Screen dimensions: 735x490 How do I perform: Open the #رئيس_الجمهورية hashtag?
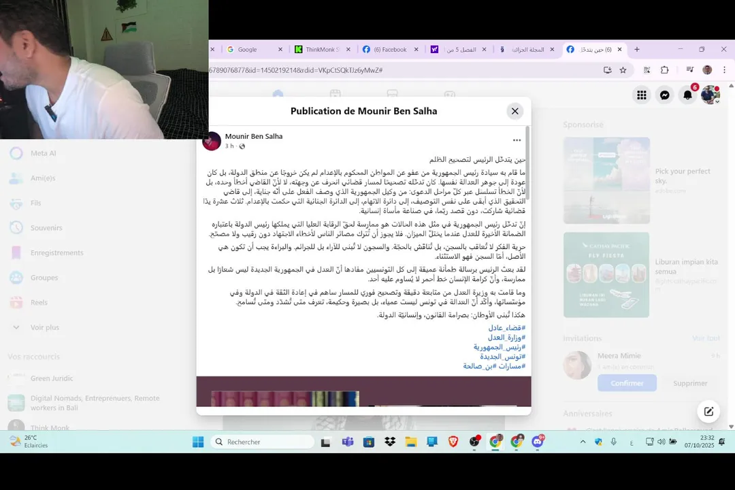click(500, 347)
